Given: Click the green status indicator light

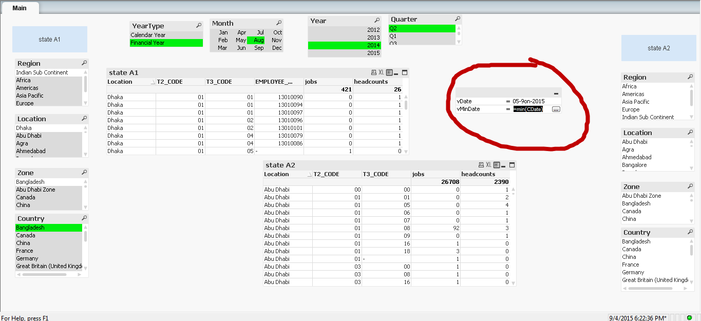Looking at the screenshot, I should [x=690, y=317].
